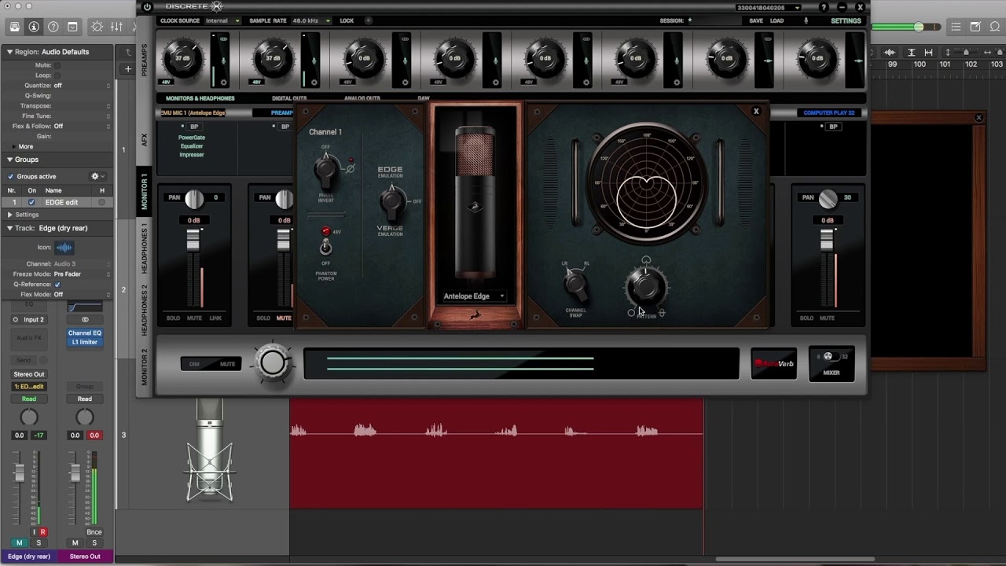Screen dimensions: 1006x566
Task: Toggle the Q-Reference checkbox
Action: [57, 284]
